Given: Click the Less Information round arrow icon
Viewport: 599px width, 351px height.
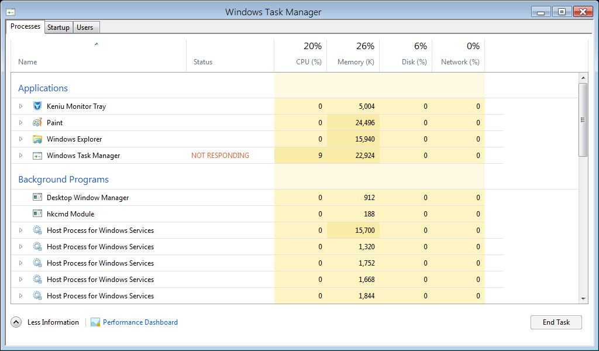Looking at the screenshot, I should [x=16, y=322].
